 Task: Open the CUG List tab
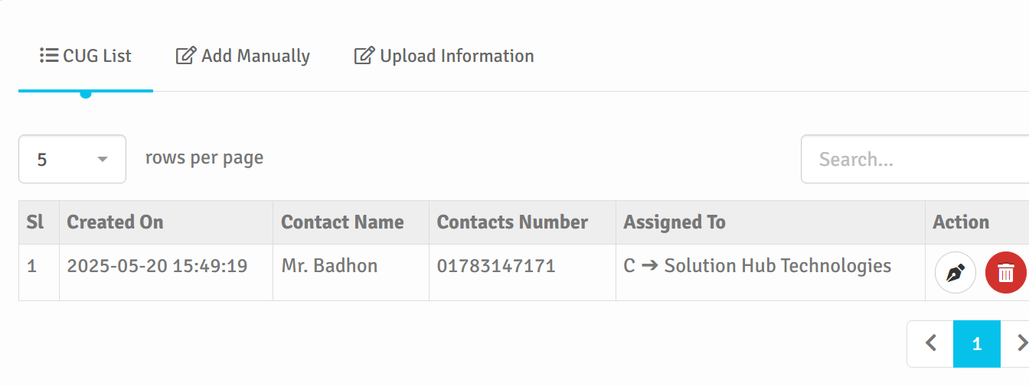tap(86, 57)
